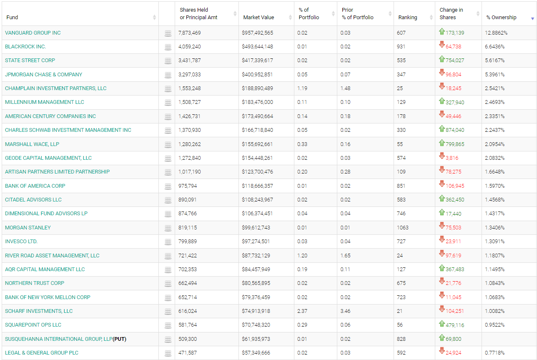
Task: Open grid icon in State Street Corp row
Action: [x=168, y=61]
